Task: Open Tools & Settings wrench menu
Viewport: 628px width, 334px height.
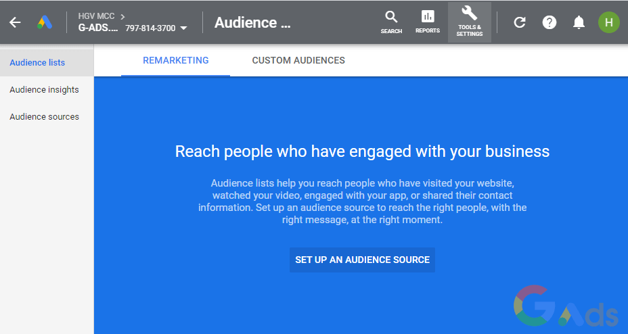Action: coord(469,22)
